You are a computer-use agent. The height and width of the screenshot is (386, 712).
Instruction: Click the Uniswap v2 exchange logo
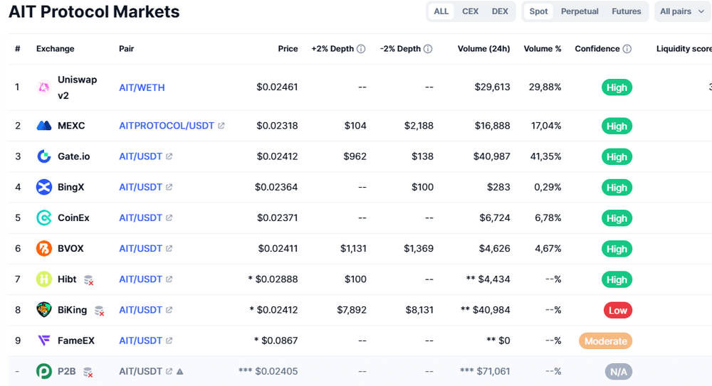pyautogui.click(x=44, y=87)
